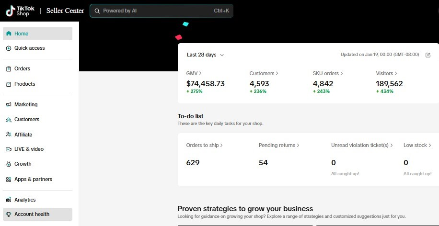
Task: Click the Growth medal icon
Action: [9, 164]
